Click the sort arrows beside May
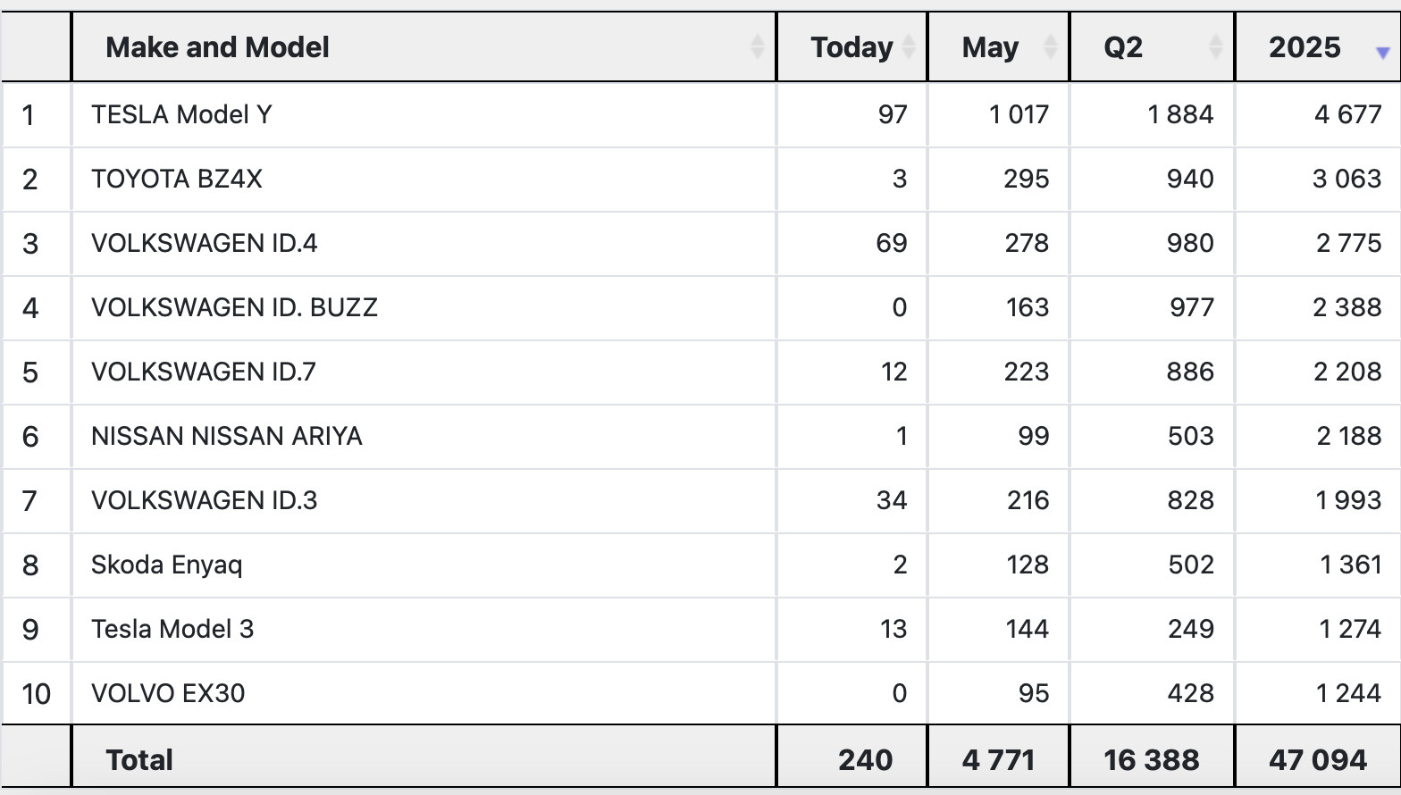 pos(1051,46)
